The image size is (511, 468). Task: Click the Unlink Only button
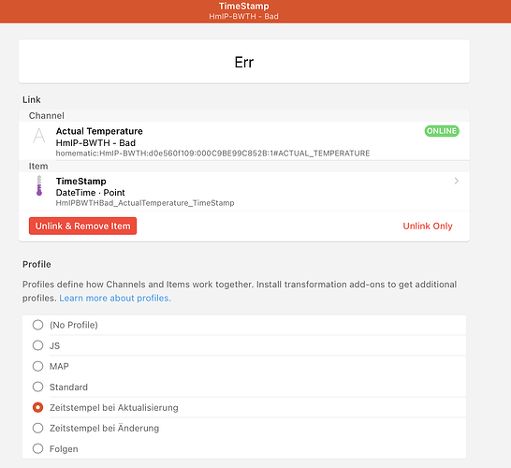pyautogui.click(x=428, y=226)
